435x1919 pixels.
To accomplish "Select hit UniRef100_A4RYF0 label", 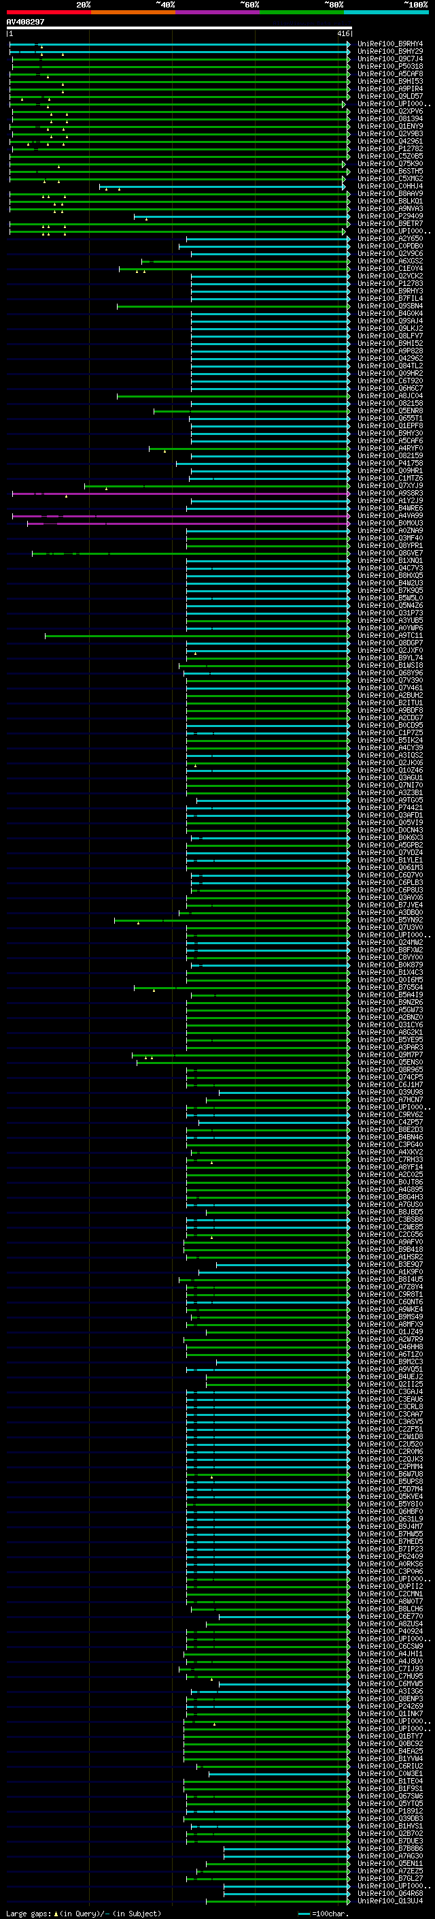I will point(390,449).
